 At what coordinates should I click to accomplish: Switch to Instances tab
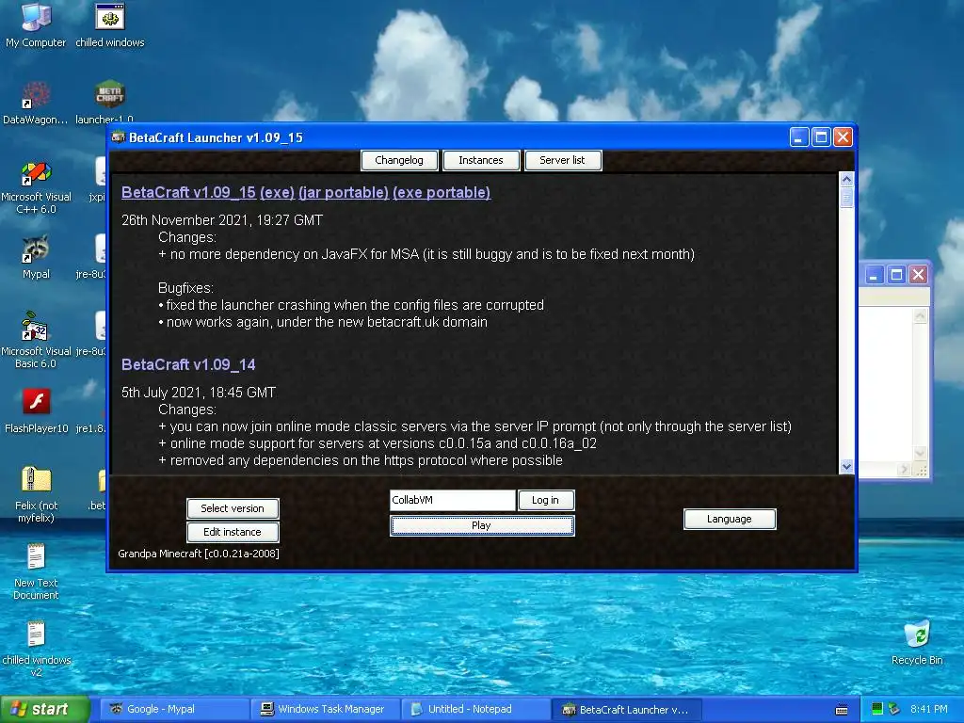point(481,160)
